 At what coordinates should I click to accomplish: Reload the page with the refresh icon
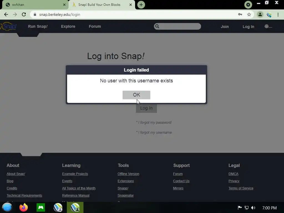pos(24,14)
